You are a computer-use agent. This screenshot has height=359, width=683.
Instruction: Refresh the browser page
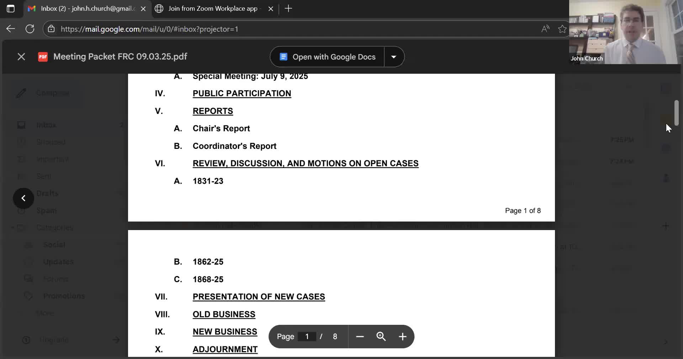[30, 29]
